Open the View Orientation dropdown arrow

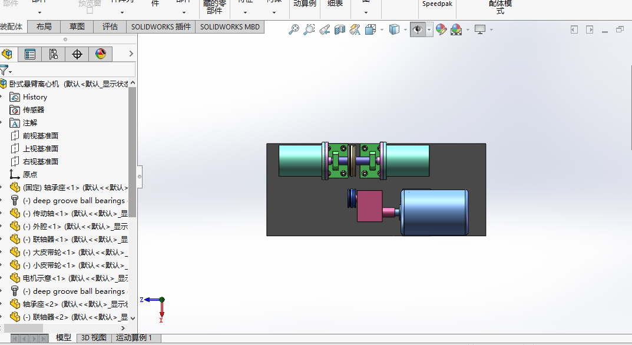point(382,29)
